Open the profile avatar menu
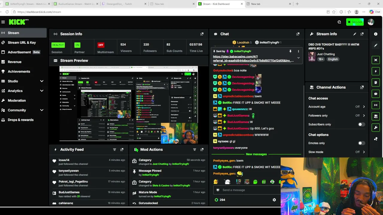Screen dimensions: 383x215 tap(371, 22)
